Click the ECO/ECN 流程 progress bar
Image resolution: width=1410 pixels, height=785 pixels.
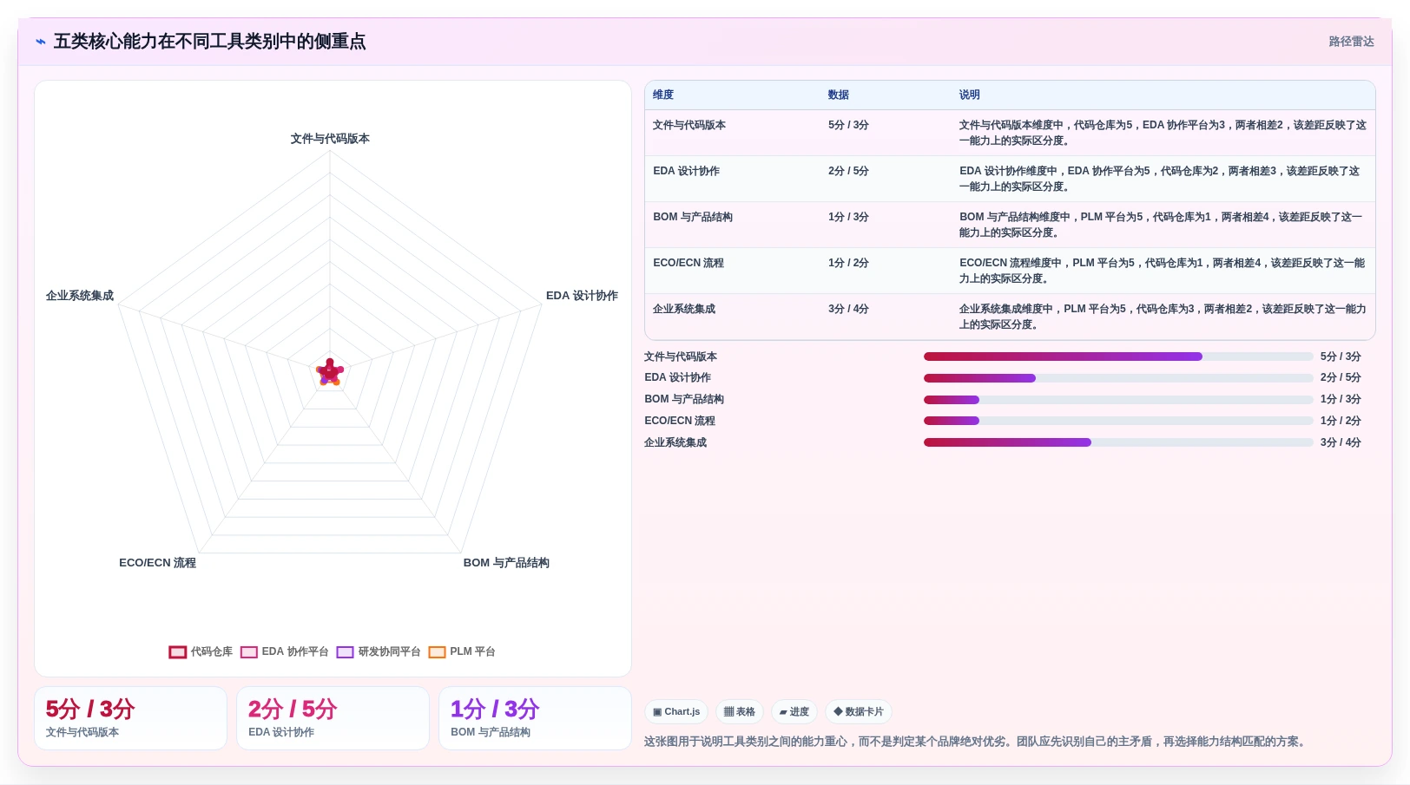[1118, 421]
